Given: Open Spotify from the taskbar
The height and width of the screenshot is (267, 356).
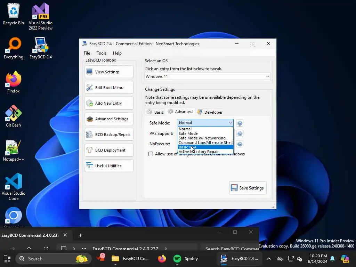Looking at the screenshot, I should tap(186, 259).
